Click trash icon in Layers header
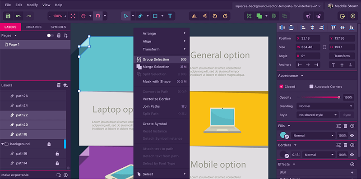The image size is (361, 179). [x=59, y=85]
